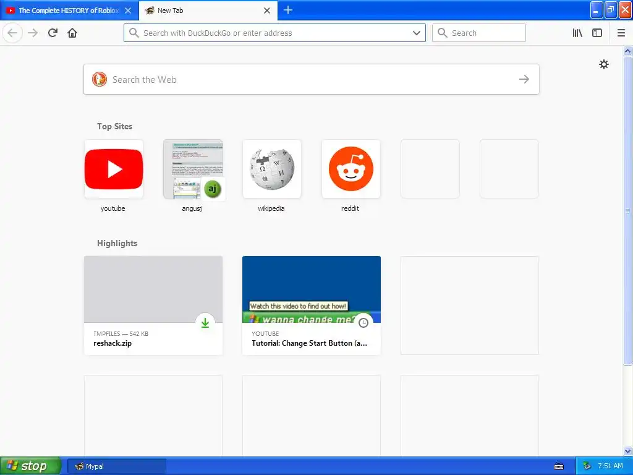Submit web search with arrow button
This screenshot has width=633, height=475.
click(x=524, y=79)
